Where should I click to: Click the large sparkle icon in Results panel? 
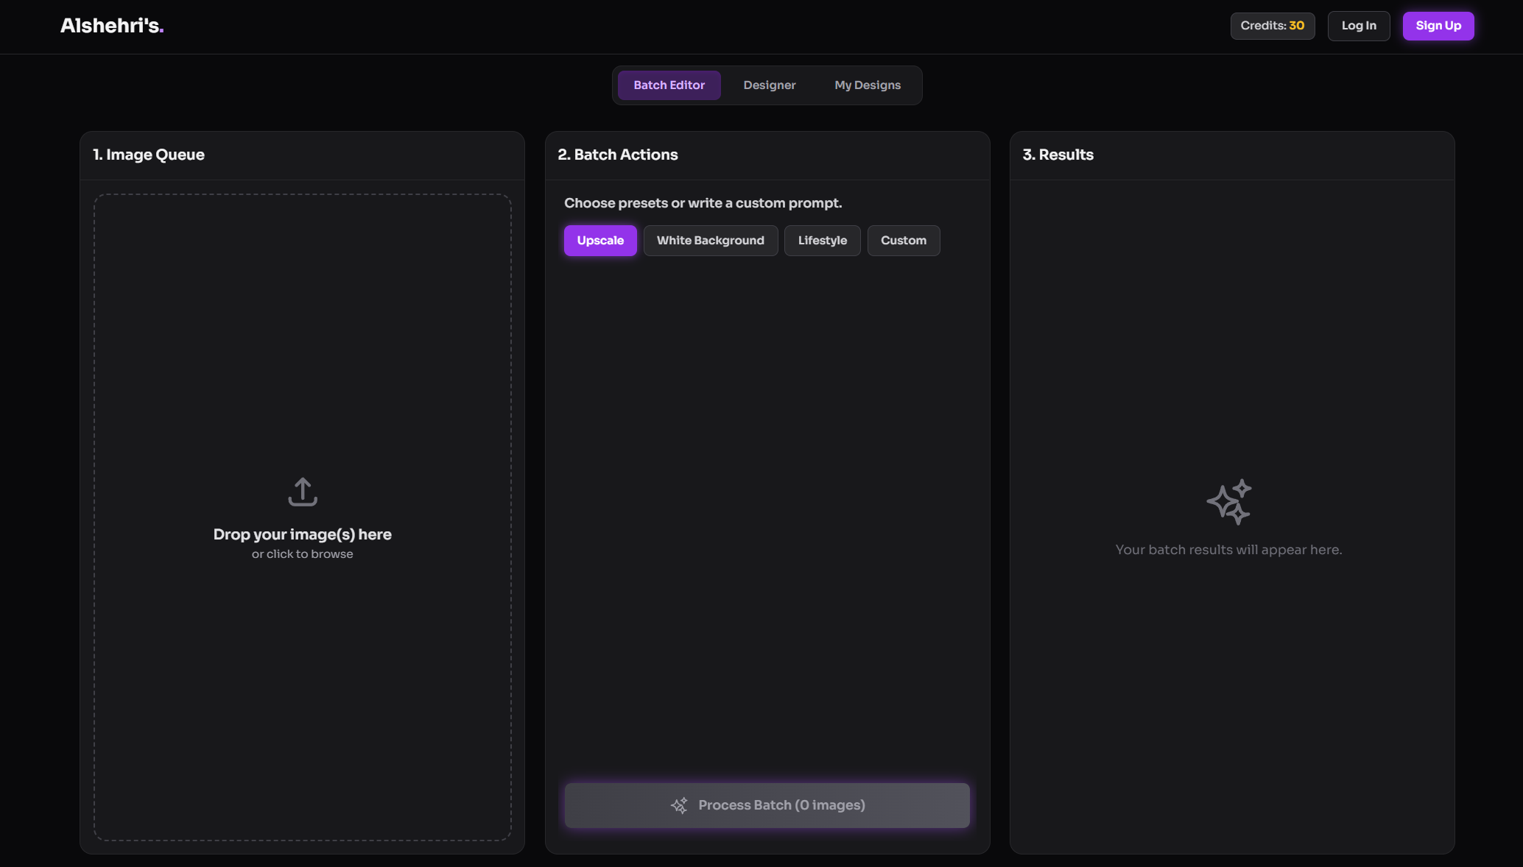click(x=1228, y=502)
